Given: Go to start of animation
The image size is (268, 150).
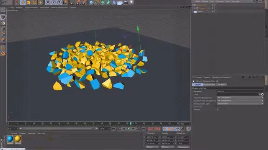Looking at the screenshot, I should tap(113, 129).
